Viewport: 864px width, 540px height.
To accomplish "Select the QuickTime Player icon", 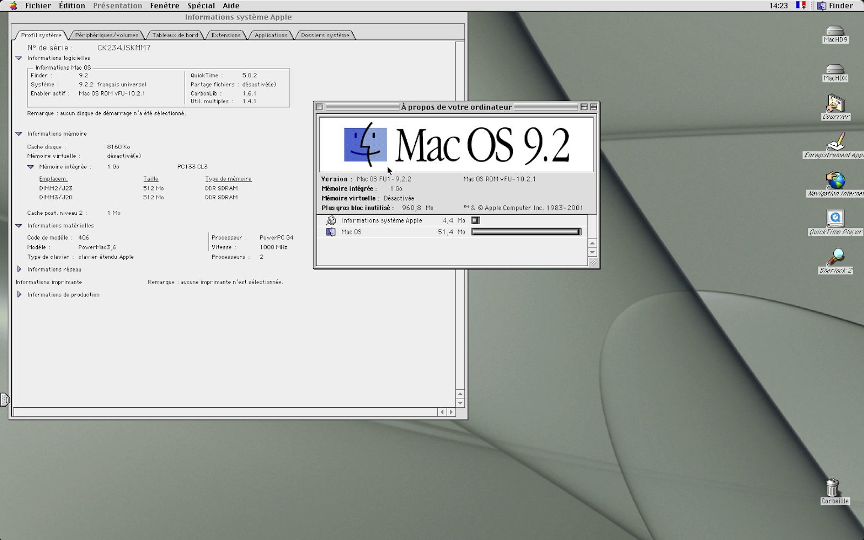I will 835,218.
